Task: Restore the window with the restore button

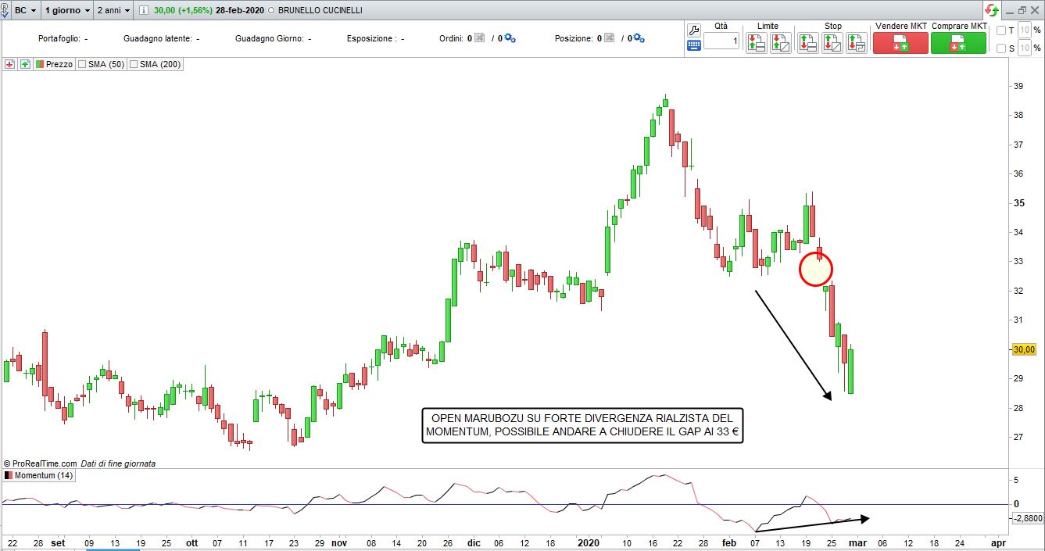Action: 1022,10
